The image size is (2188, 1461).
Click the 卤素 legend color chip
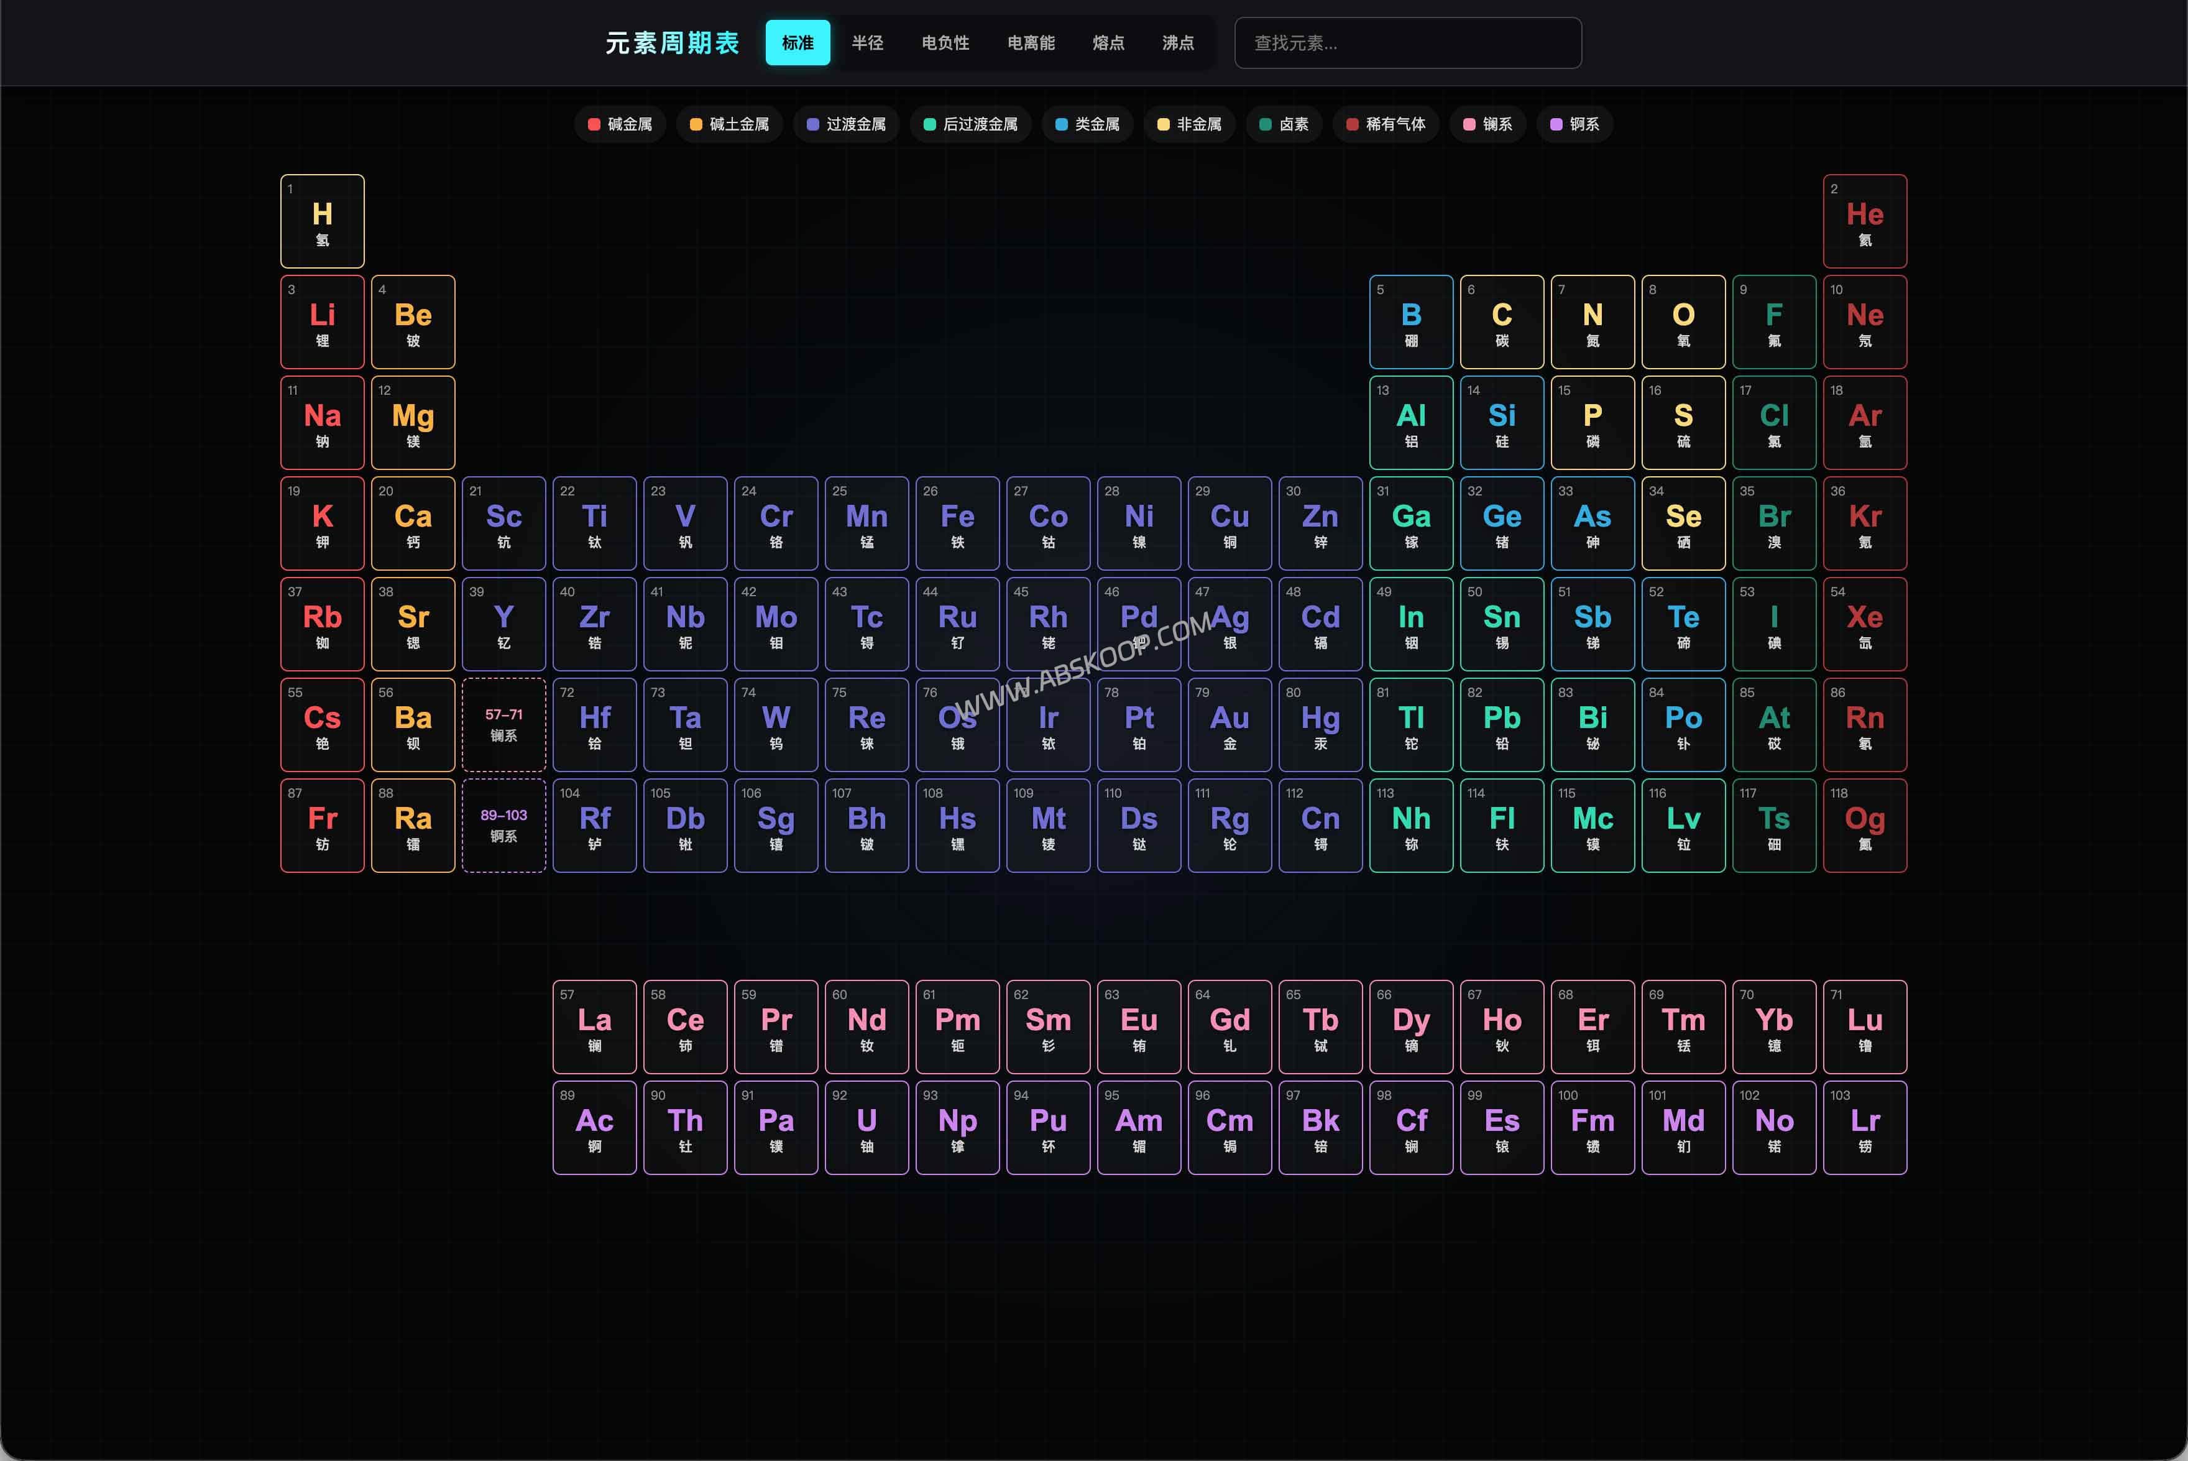[1266, 124]
